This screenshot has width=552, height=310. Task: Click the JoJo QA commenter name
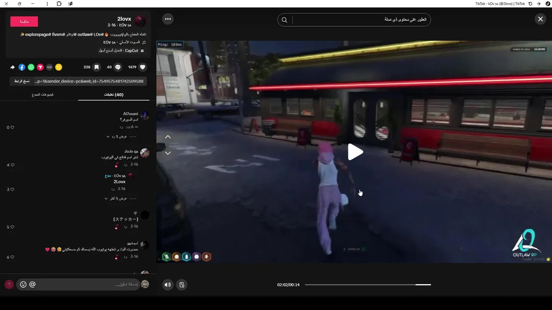point(131,151)
